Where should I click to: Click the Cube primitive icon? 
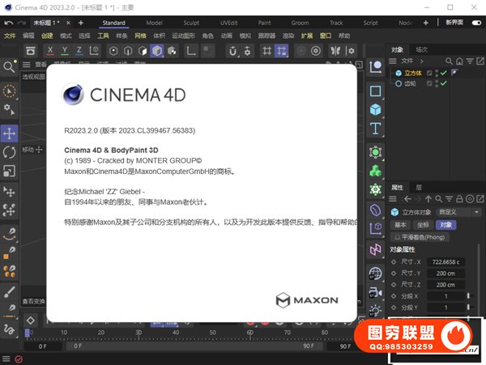tap(376, 109)
